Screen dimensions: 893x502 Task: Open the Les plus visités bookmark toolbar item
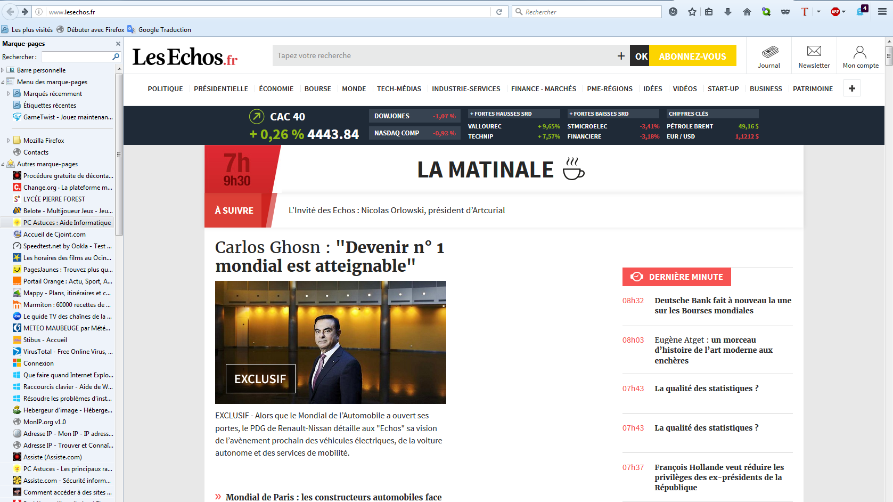point(27,30)
